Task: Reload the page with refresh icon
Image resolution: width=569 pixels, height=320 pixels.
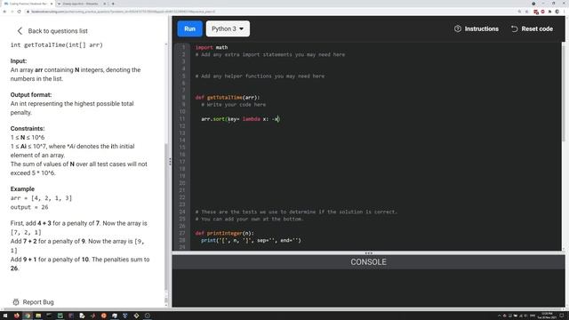Action: click(x=20, y=12)
